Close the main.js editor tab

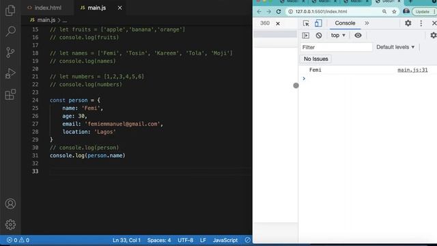pyautogui.click(x=120, y=8)
